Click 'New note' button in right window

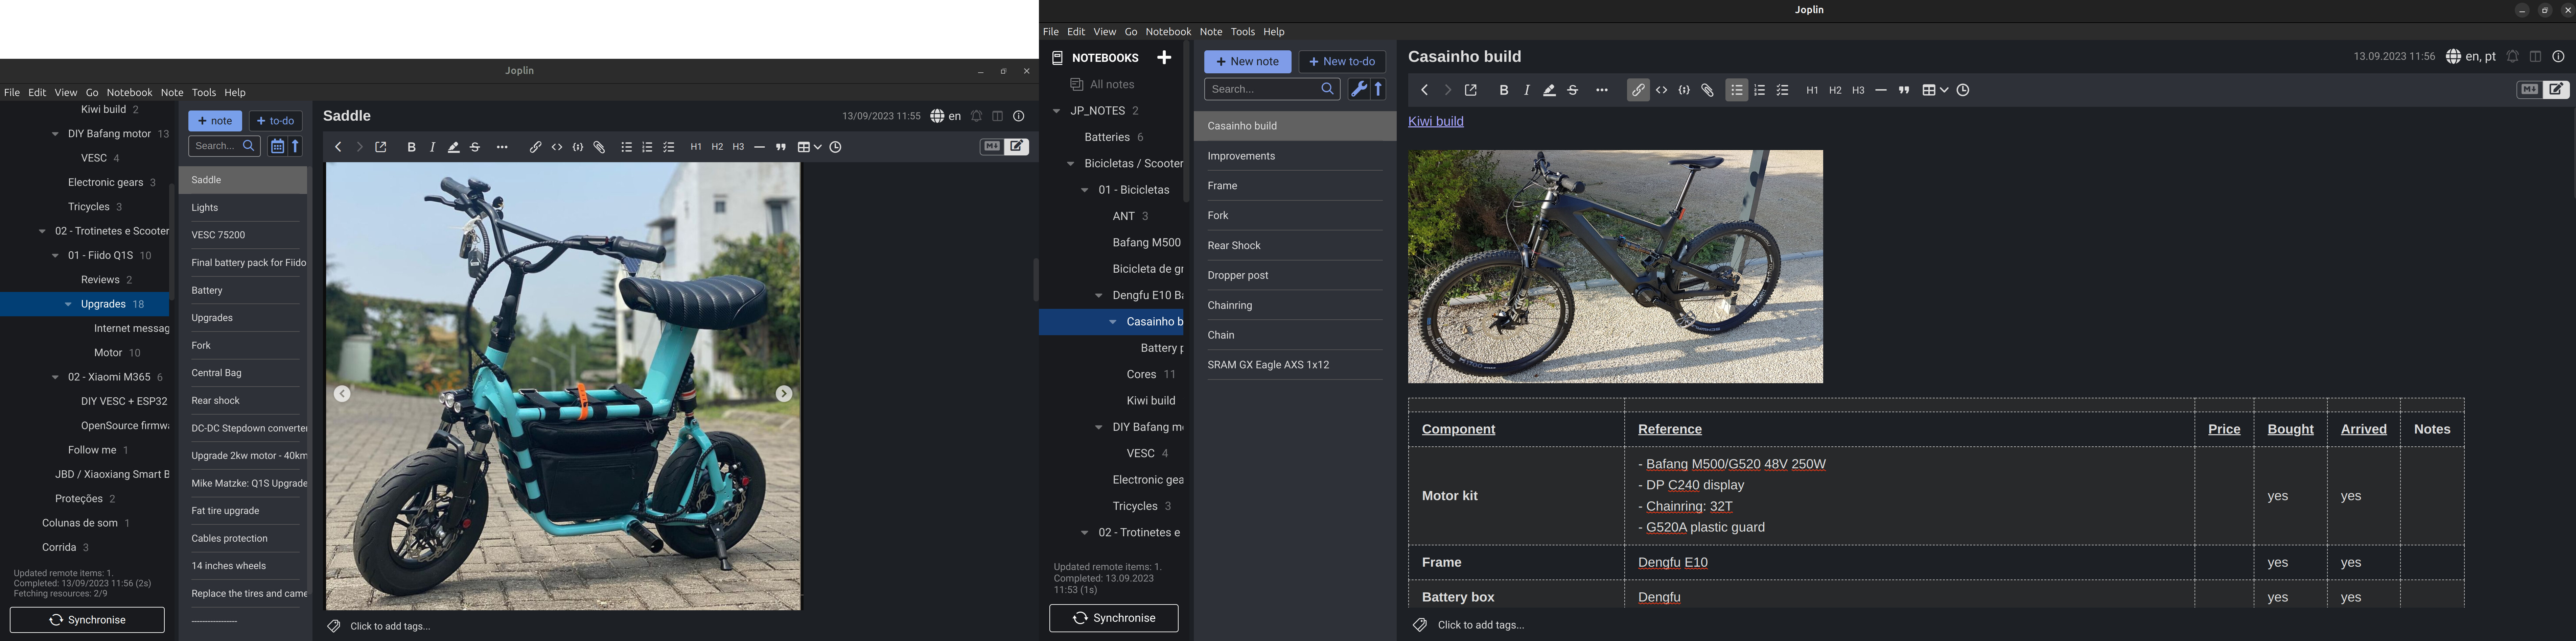tap(1248, 62)
